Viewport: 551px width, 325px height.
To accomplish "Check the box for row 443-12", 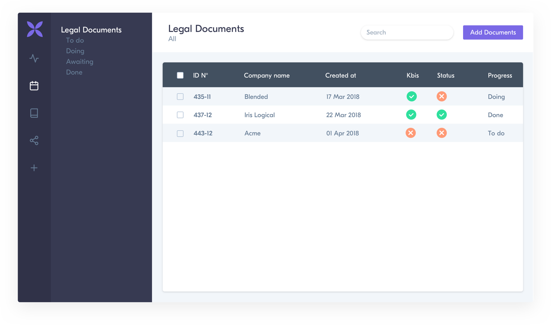I will pos(180,133).
